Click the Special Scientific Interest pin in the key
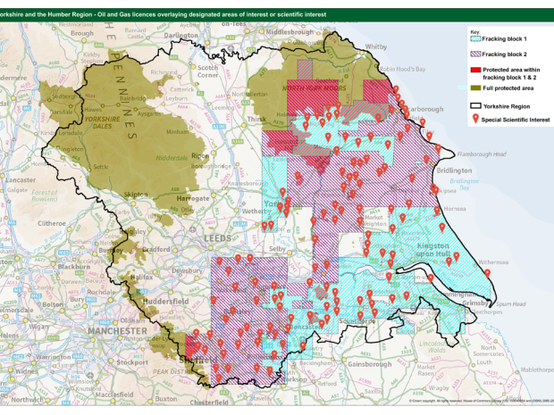Viewport: 554px width, 415px height. [x=475, y=119]
